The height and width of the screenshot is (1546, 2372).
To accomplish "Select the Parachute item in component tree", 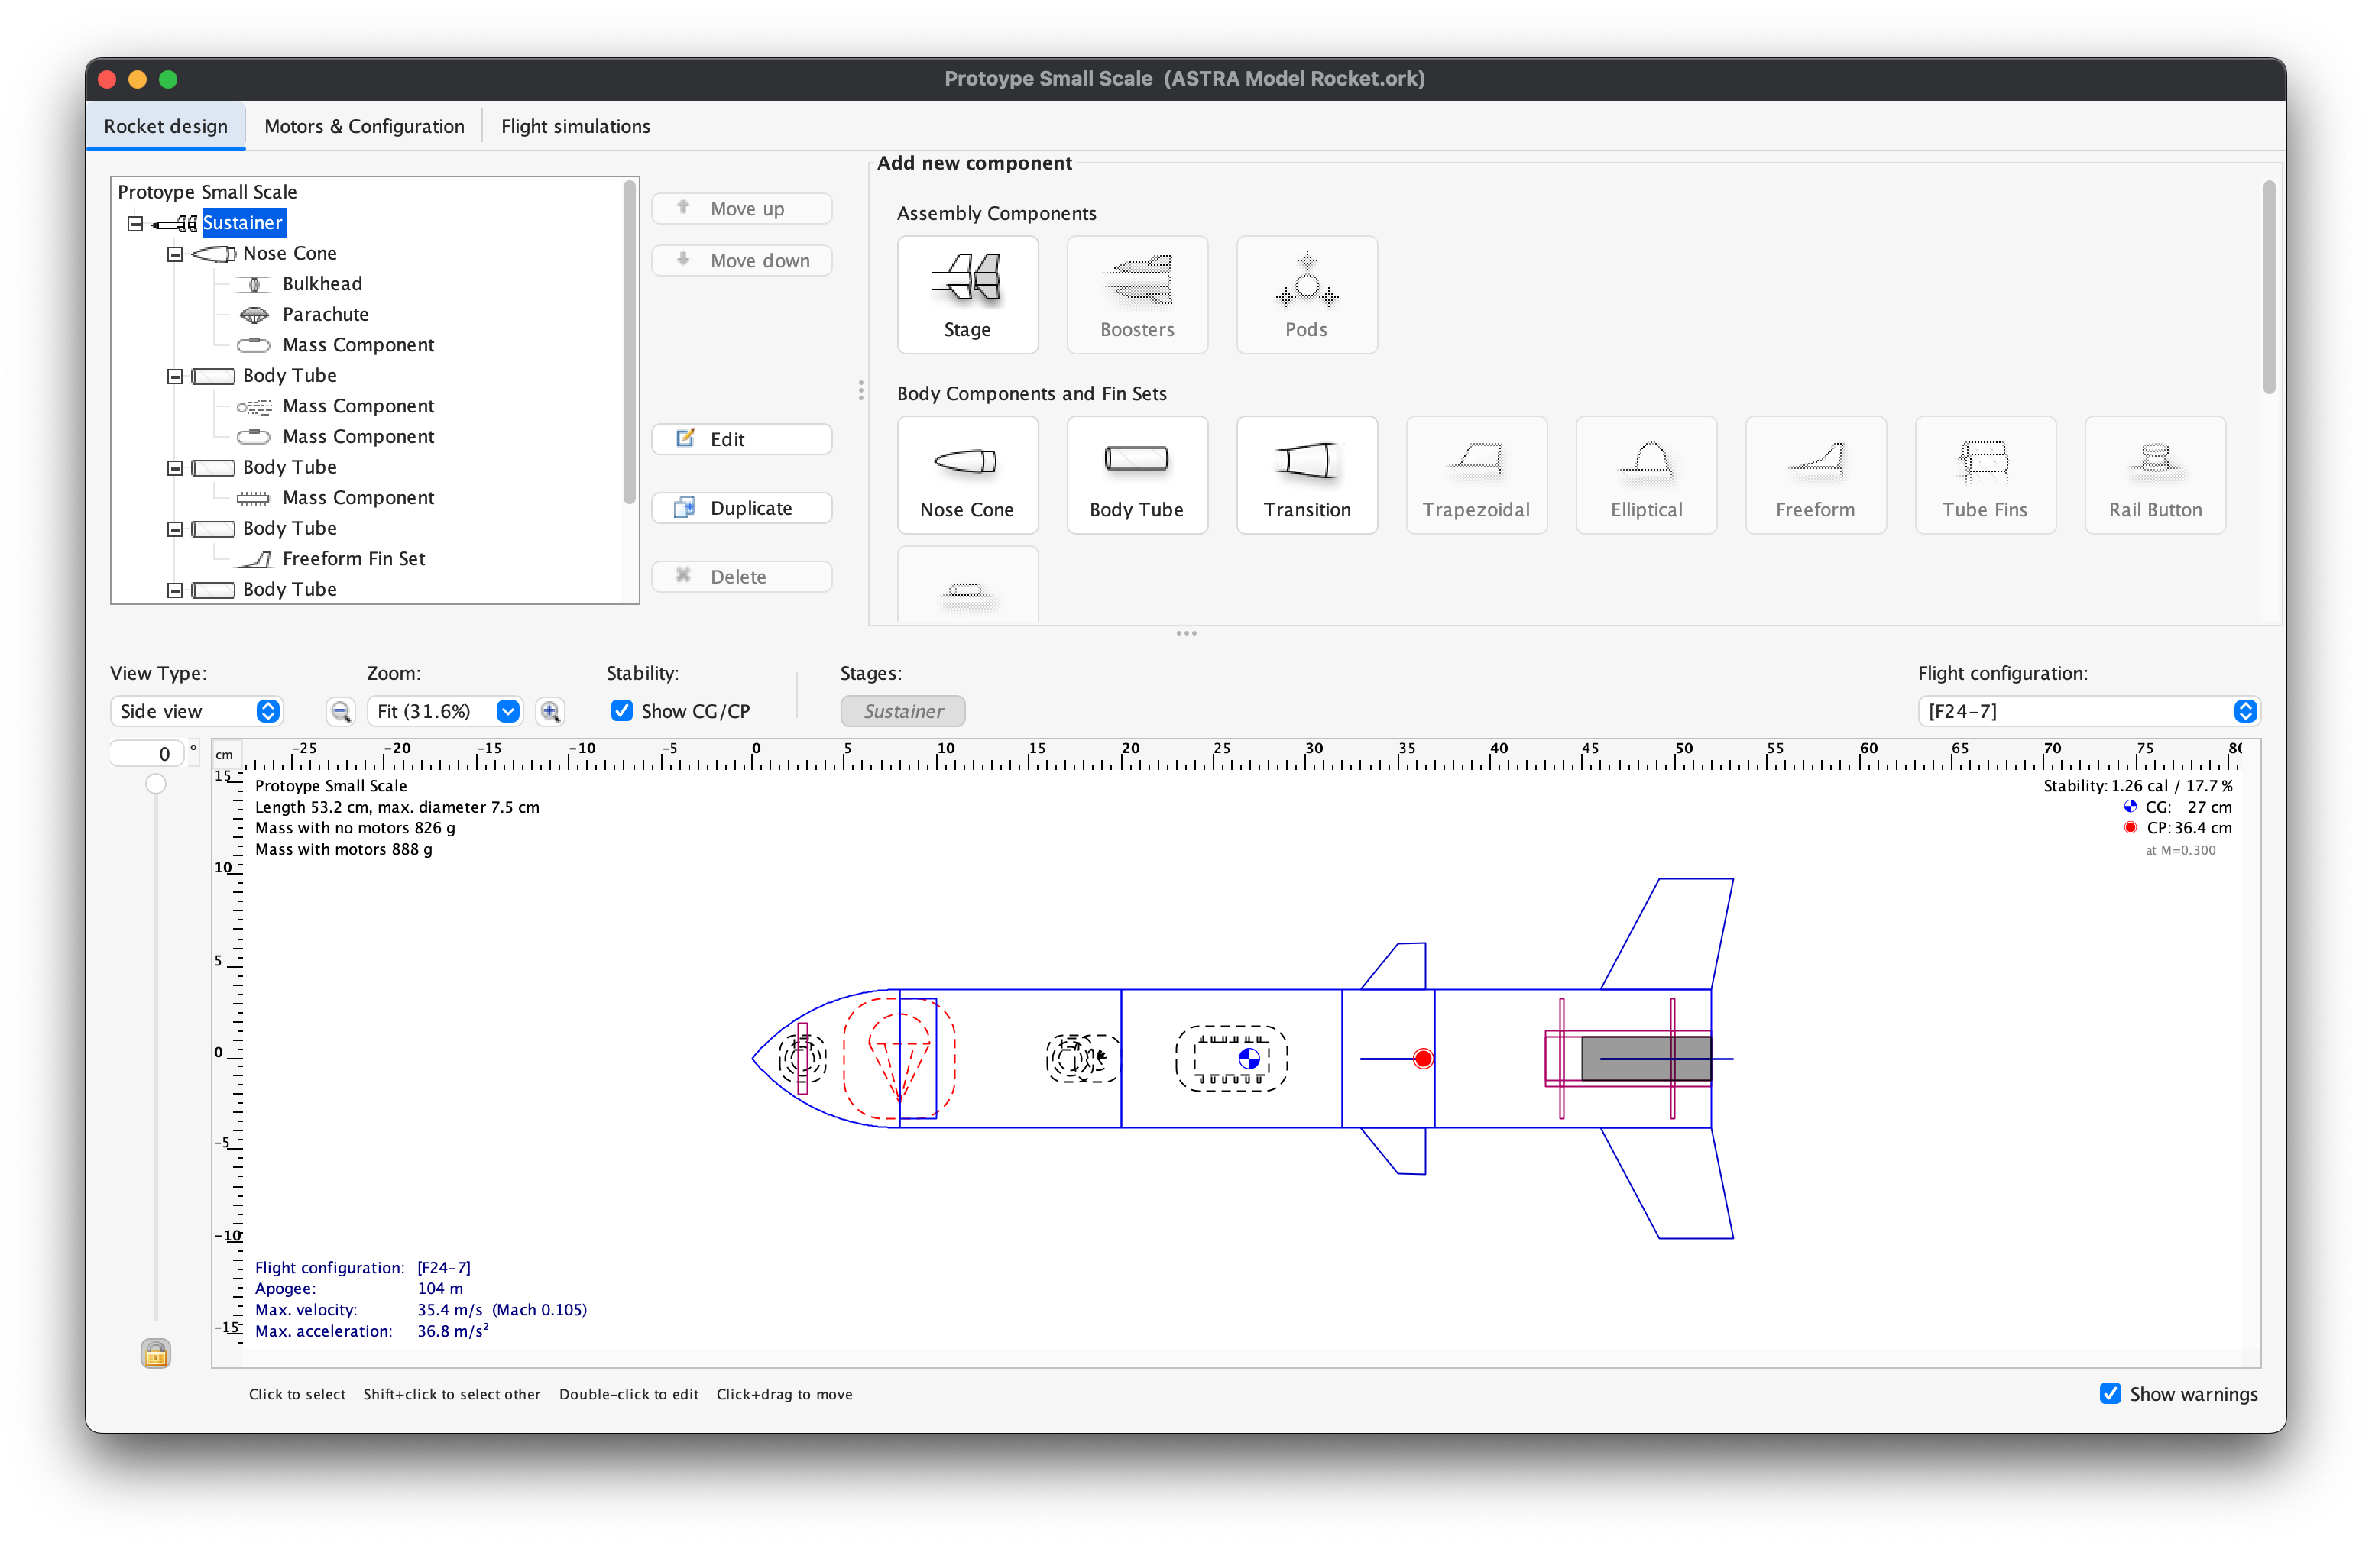I will pos(325,314).
